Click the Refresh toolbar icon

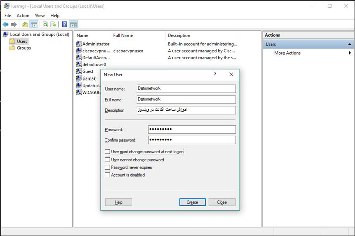[x=45, y=24]
